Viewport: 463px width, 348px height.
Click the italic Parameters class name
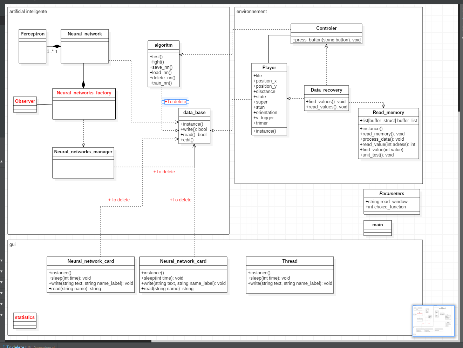tap(391, 194)
